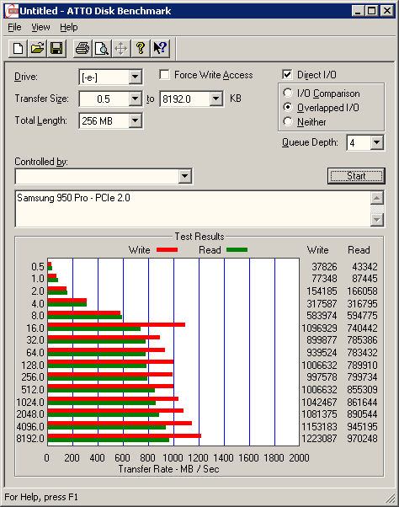This screenshot has height=507, width=399.
Task: Click the window resize grip in corner
Action: [x=391, y=499]
